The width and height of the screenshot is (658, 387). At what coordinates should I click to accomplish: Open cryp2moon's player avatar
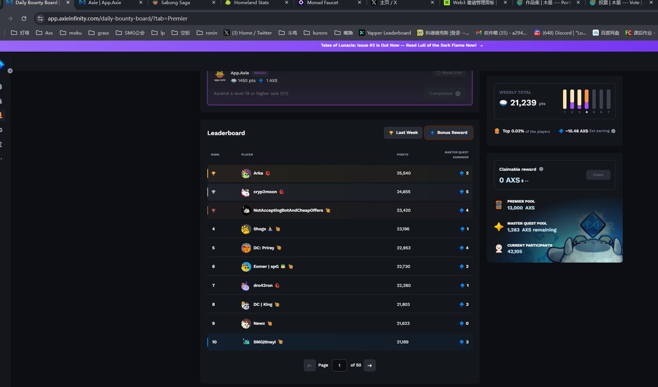pyautogui.click(x=246, y=192)
